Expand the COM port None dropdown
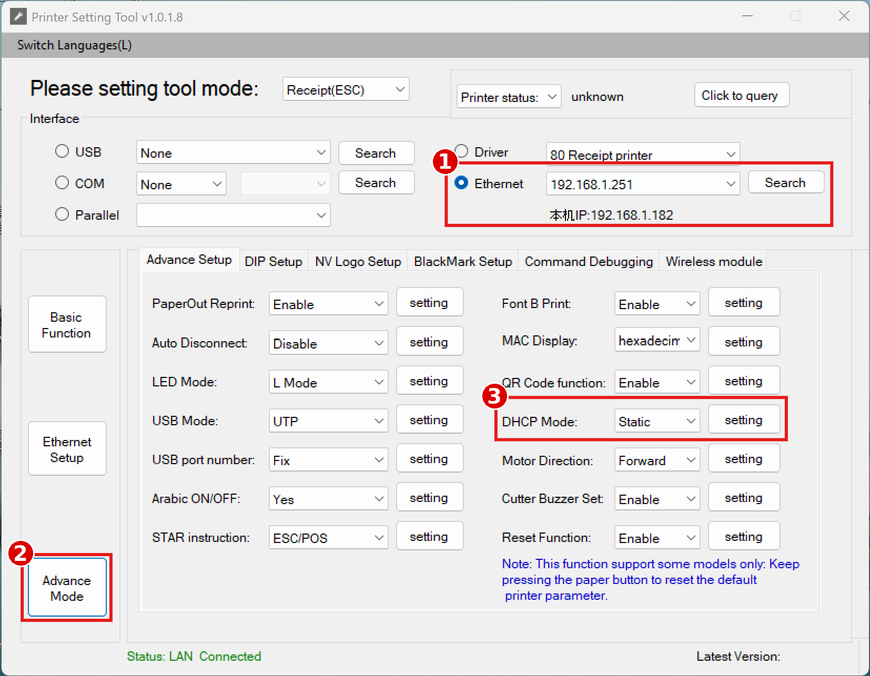870x676 pixels. (181, 184)
